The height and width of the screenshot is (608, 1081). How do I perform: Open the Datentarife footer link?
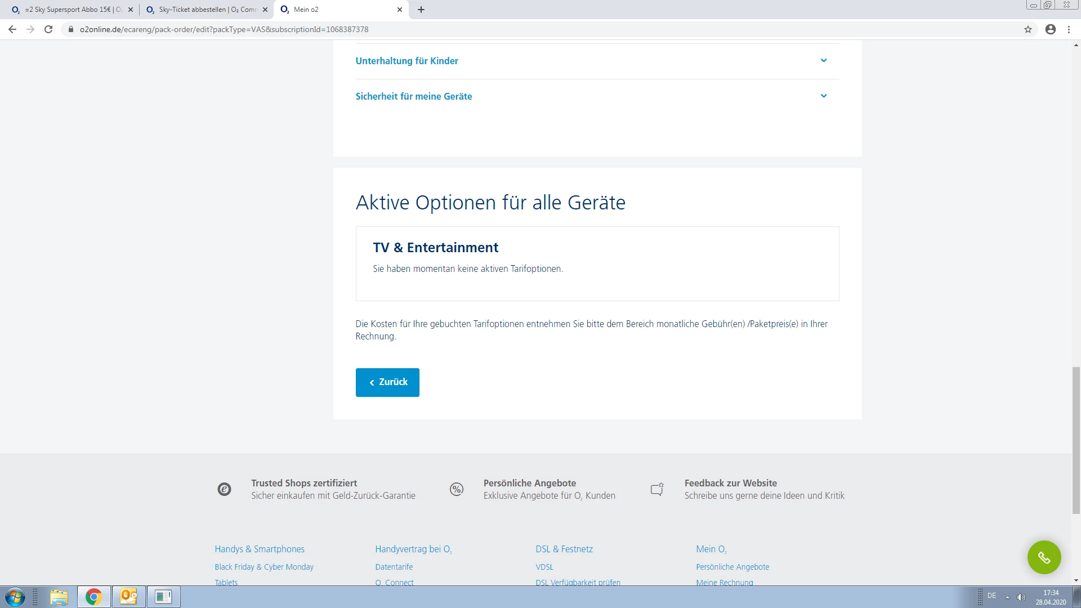pos(394,567)
